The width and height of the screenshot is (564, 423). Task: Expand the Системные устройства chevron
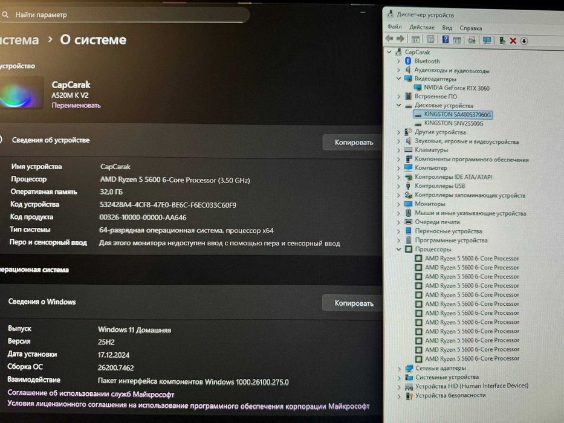[x=399, y=377]
